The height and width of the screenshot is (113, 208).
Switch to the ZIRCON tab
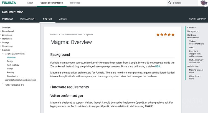pyautogui.click(x=63, y=19)
